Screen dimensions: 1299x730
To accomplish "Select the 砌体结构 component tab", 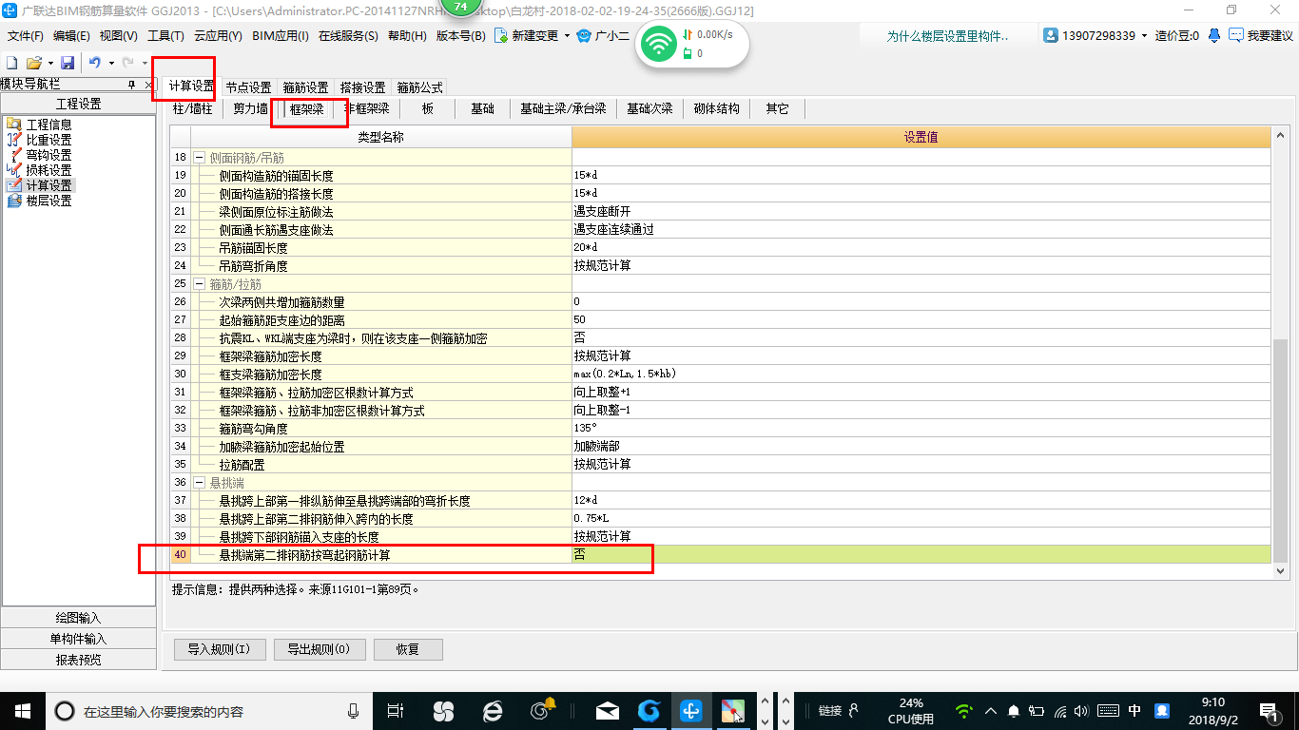I will (x=717, y=109).
